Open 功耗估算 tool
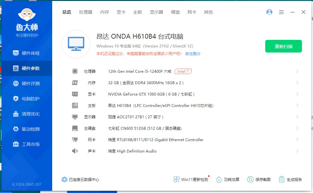Image resolution: width=313 pixels, height=193 pixels. 228,179
